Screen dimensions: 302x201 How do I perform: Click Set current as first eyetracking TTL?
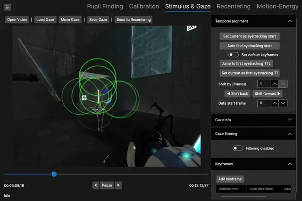[250, 73]
